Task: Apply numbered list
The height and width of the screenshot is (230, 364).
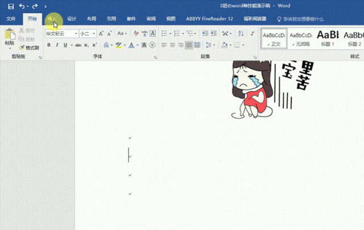Action: click(x=177, y=34)
